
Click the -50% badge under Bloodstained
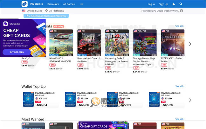click(x=80, y=65)
